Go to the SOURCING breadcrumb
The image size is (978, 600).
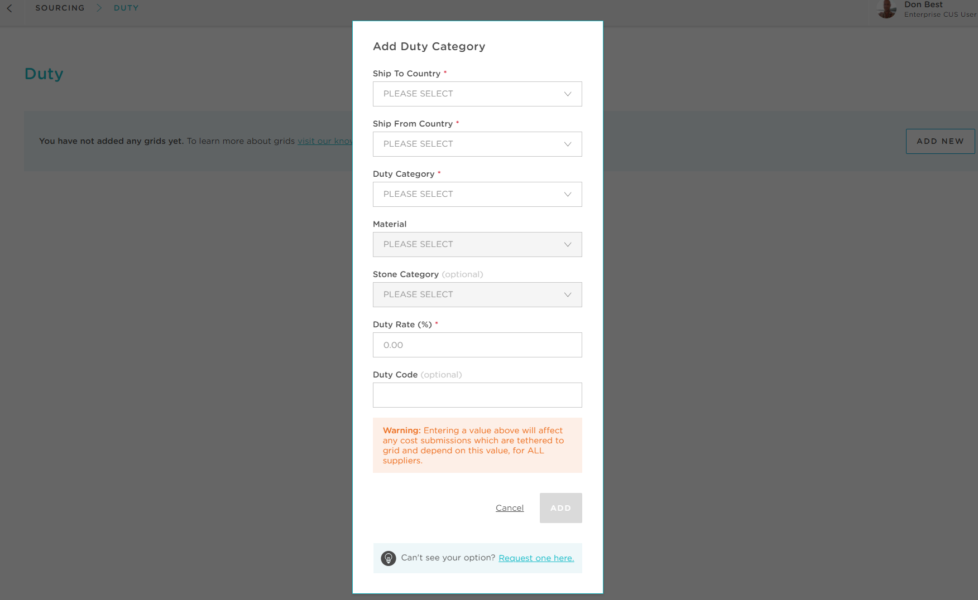tap(60, 8)
